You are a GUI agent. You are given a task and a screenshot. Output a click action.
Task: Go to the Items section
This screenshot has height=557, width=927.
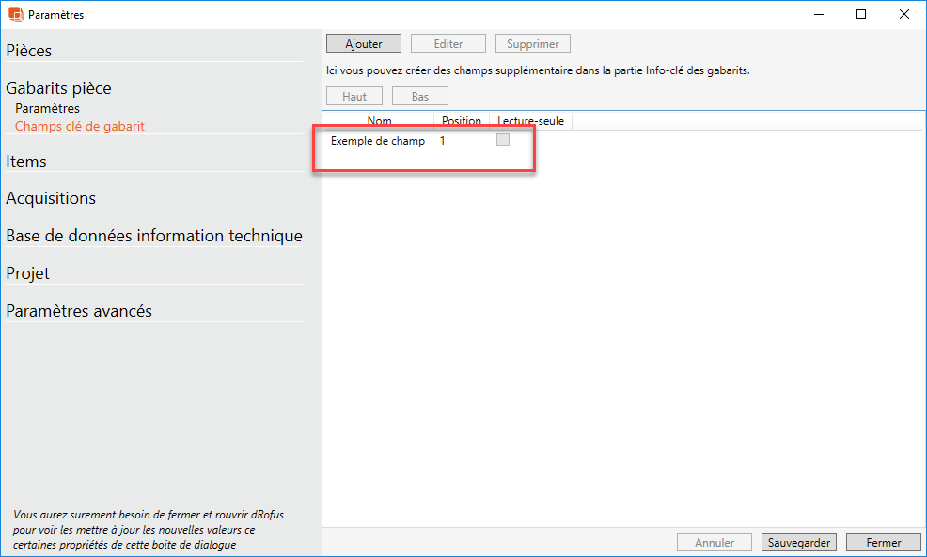tap(26, 162)
